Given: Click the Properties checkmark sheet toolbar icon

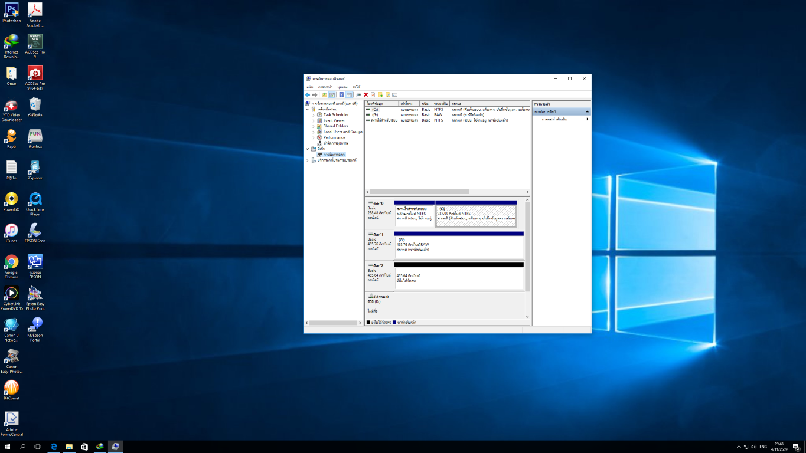Looking at the screenshot, I should 373,95.
